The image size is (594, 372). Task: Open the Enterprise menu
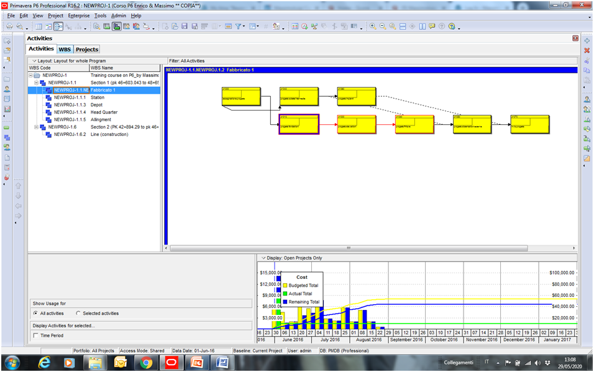[x=79, y=16]
